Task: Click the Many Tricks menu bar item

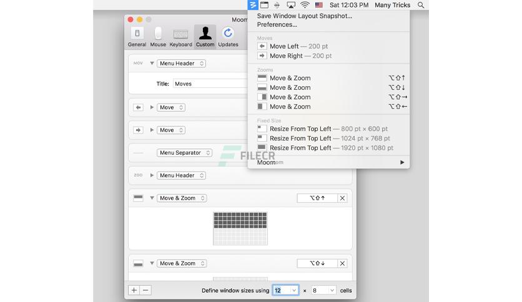Action: [x=392, y=5]
